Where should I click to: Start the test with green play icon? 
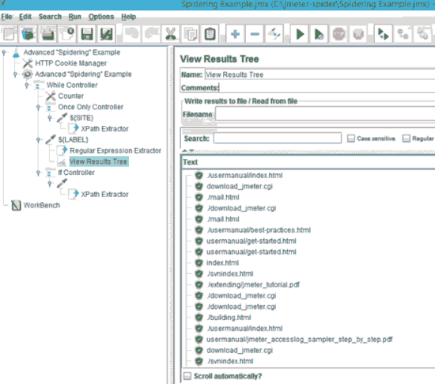coord(300,34)
